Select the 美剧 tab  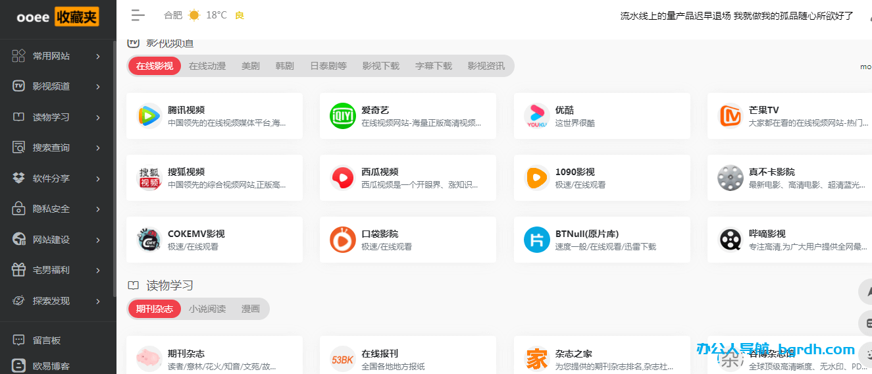click(251, 66)
